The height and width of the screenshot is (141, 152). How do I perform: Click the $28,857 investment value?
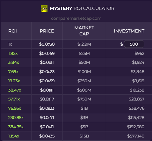click(136, 99)
